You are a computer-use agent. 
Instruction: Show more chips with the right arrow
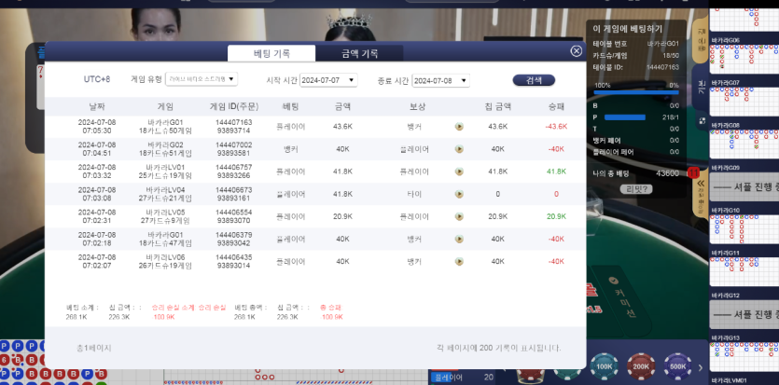(701, 367)
